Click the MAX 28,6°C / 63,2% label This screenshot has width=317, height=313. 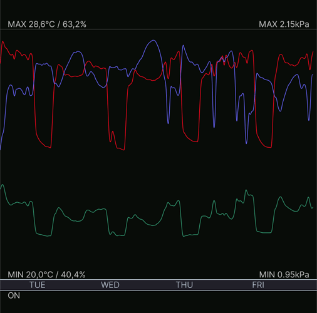tap(47, 24)
